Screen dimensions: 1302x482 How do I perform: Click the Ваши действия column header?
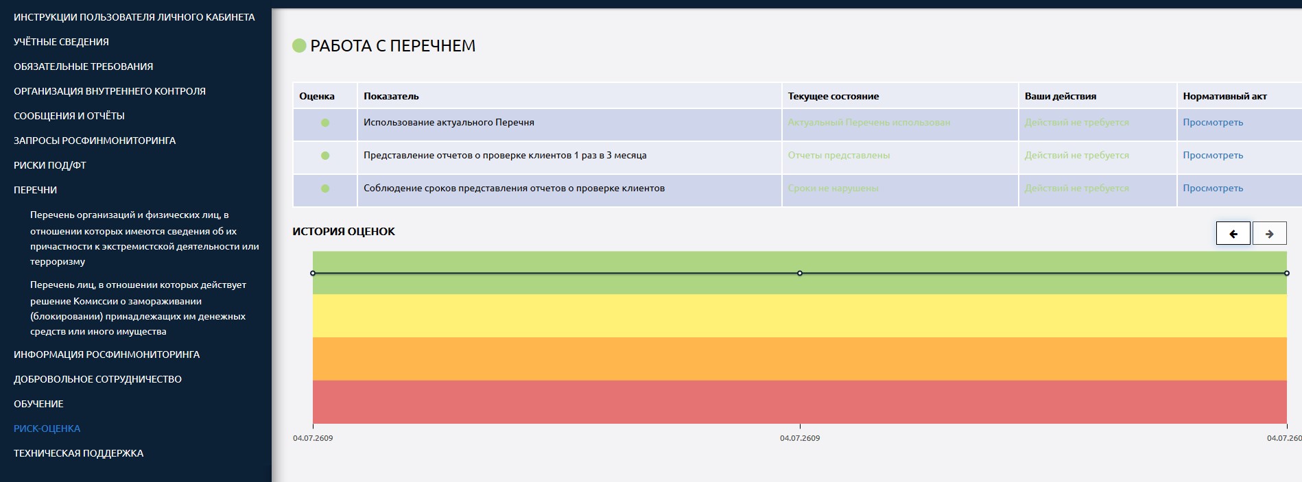[1061, 96]
